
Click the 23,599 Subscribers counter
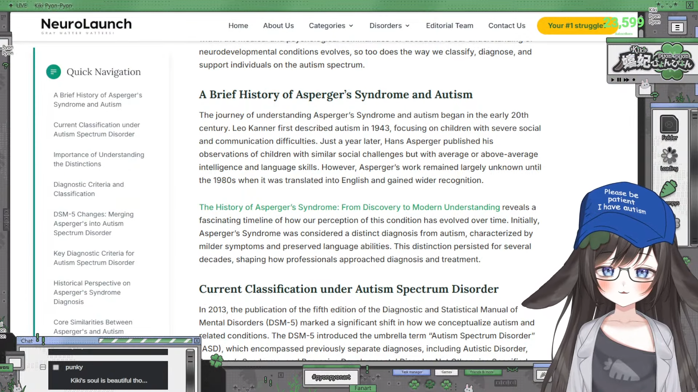click(624, 25)
